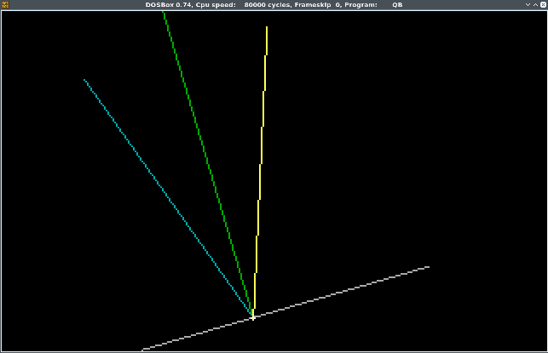The image size is (548, 353).
Task: Click the top end of the yellow line
Action: (x=267, y=28)
